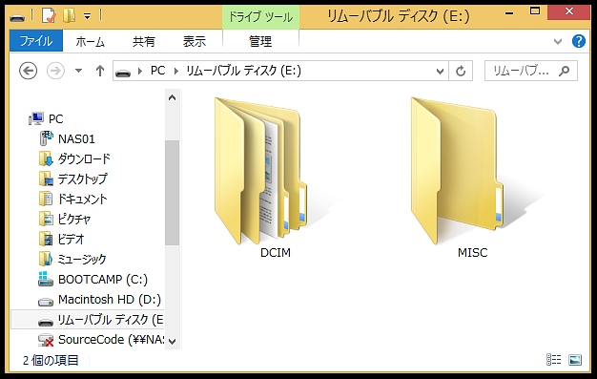Open the recent locations dropdown arrow

point(78,71)
